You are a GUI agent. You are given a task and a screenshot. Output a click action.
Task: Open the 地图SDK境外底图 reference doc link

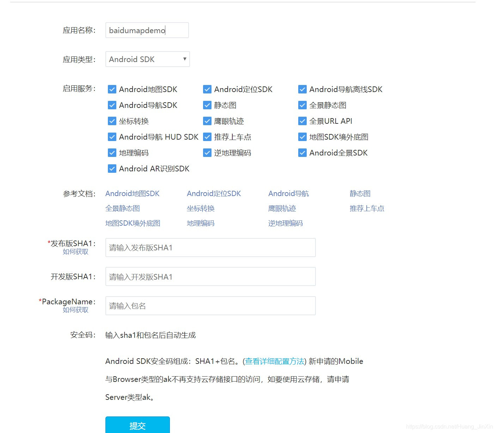tap(133, 223)
